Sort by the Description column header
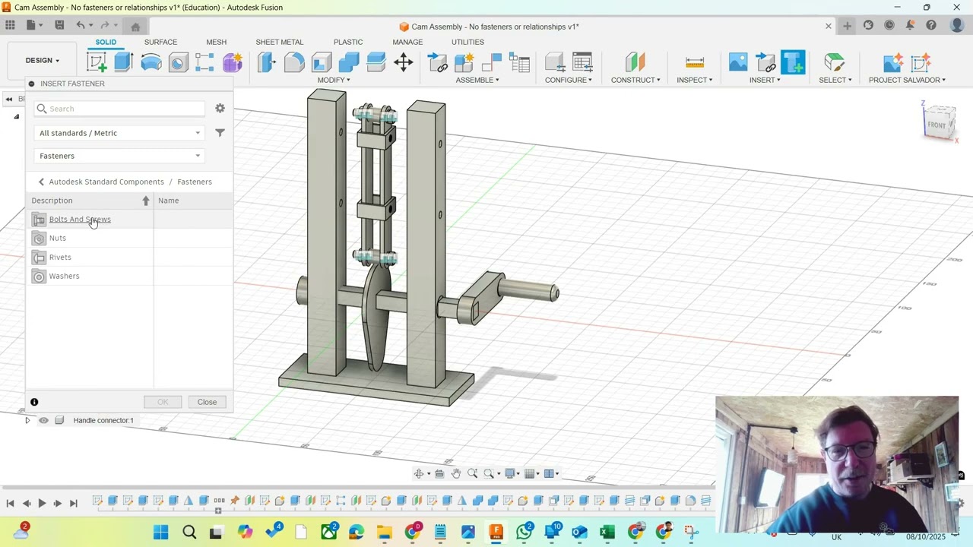Viewport: 973px width, 547px height. click(90, 201)
